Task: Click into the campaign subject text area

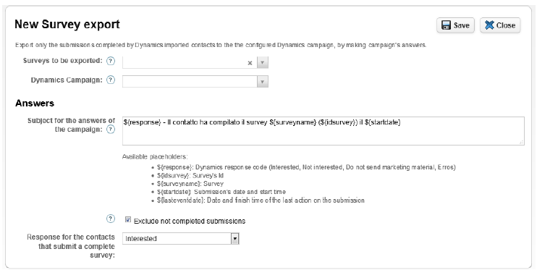Action: (x=324, y=131)
